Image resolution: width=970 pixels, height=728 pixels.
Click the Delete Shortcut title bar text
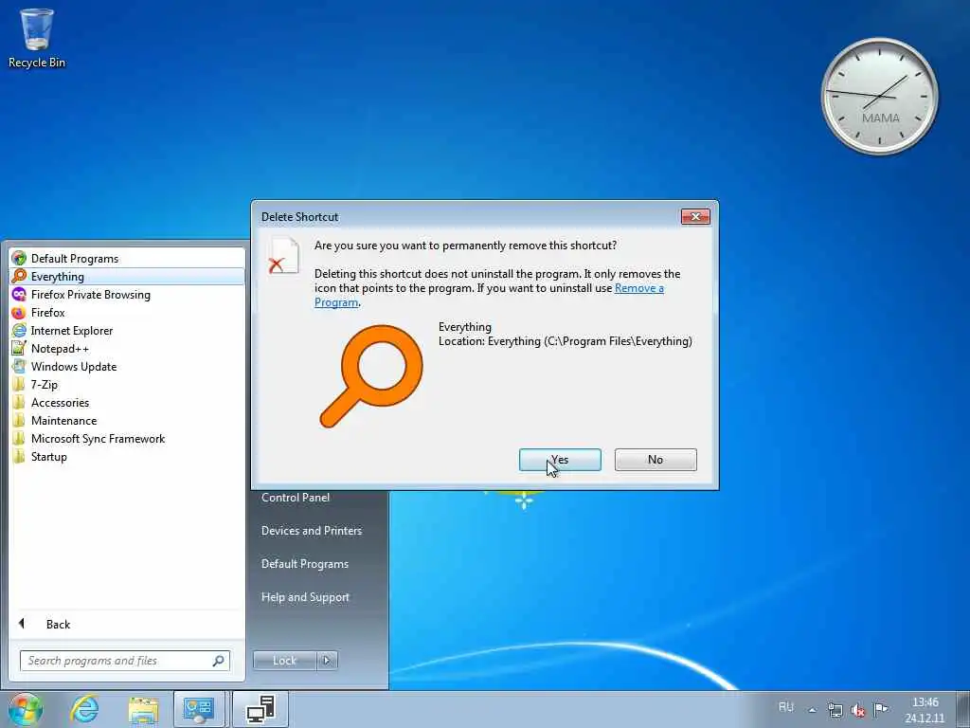coord(299,217)
